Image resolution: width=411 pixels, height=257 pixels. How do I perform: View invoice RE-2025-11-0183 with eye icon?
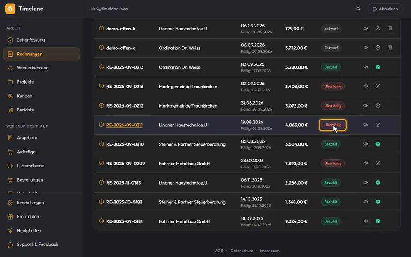(366, 182)
